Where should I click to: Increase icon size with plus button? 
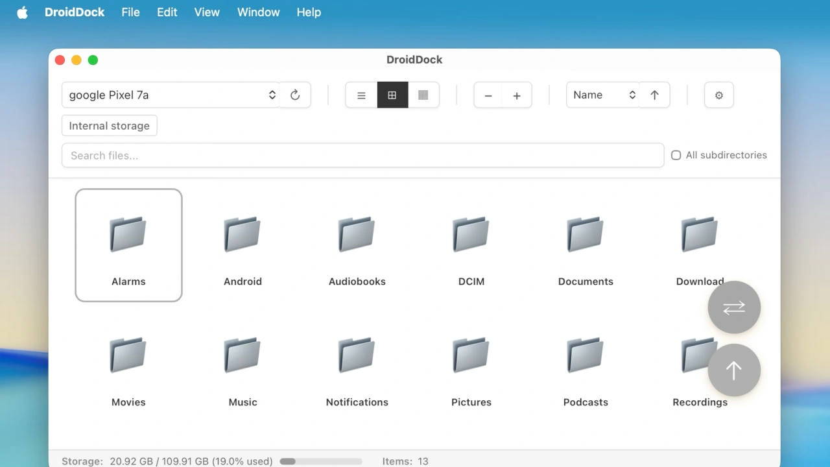[517, 95]
